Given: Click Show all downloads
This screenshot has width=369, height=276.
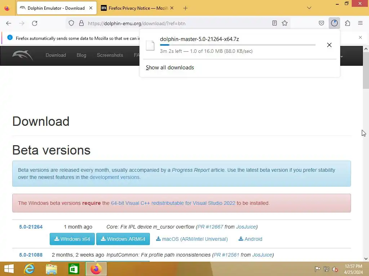Looking at the screenshot, I should (x=170, y=68).
